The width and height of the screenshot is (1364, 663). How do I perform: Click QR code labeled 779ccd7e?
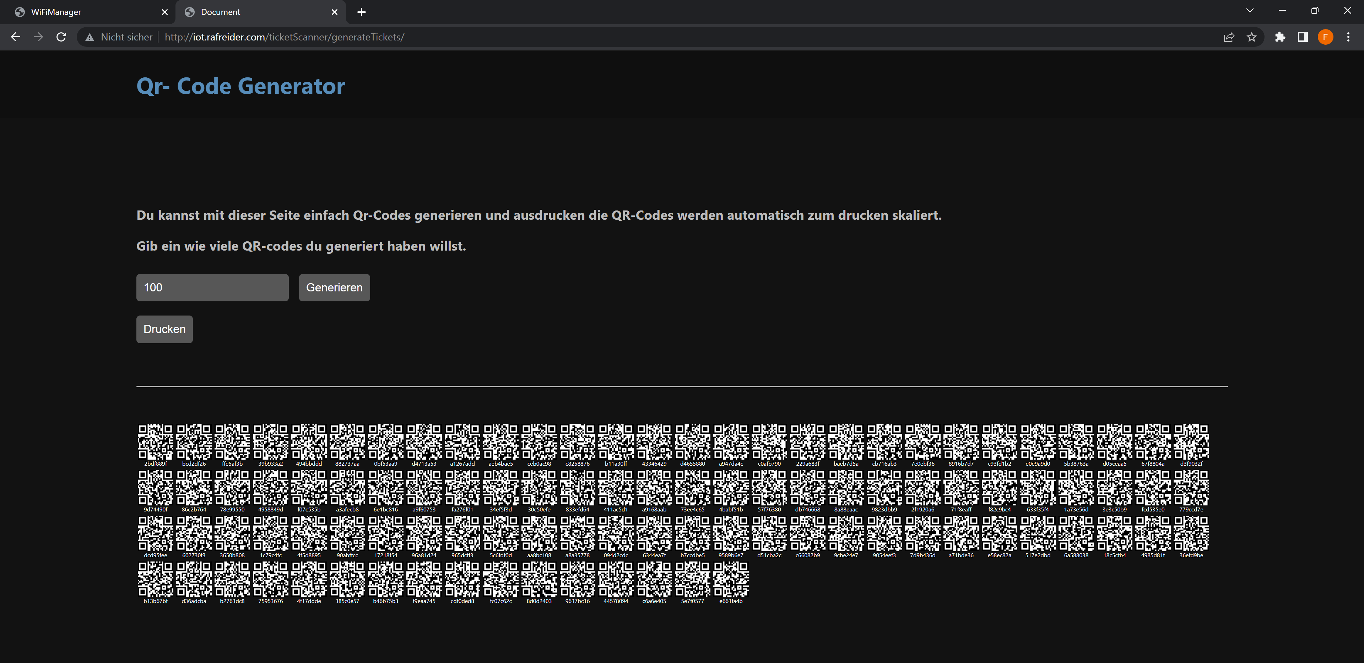click(1191, 487)
